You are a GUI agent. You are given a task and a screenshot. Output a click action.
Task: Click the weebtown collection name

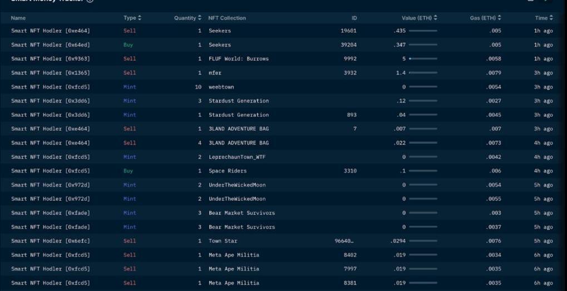click(x=221, y=87)
